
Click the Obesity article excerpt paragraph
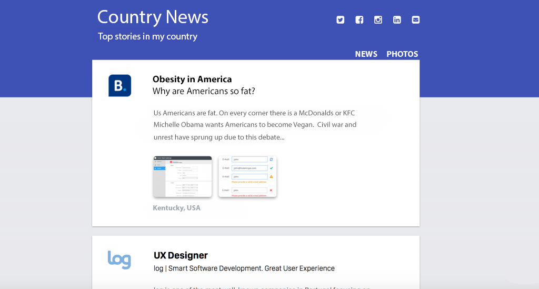pyautogui.click(x=255, y=125)
